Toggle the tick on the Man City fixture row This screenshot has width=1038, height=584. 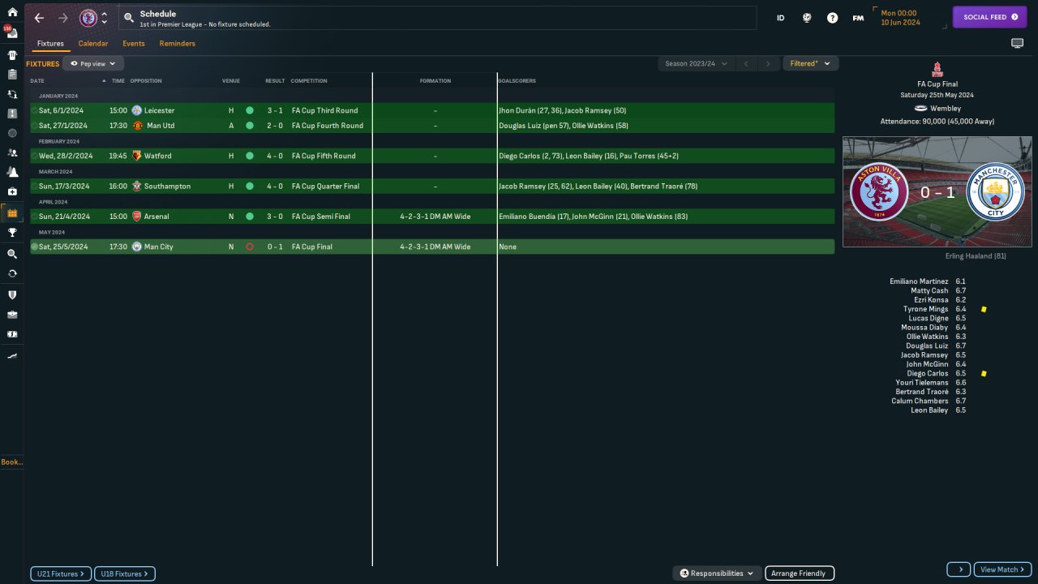[34, 247]
